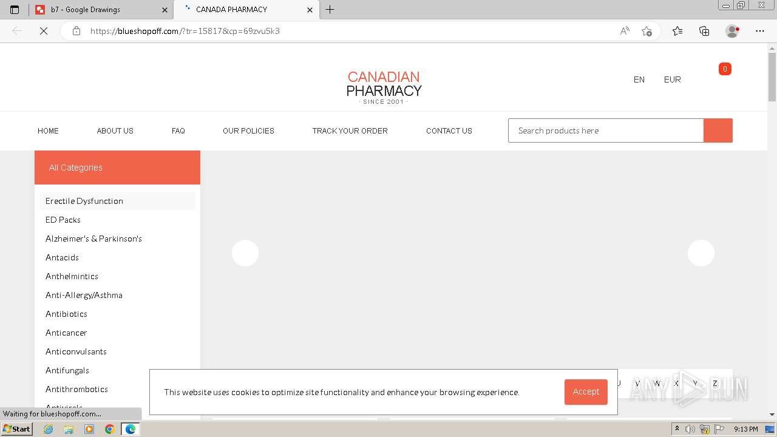Go to previous carousel slide

click(245, 253)
